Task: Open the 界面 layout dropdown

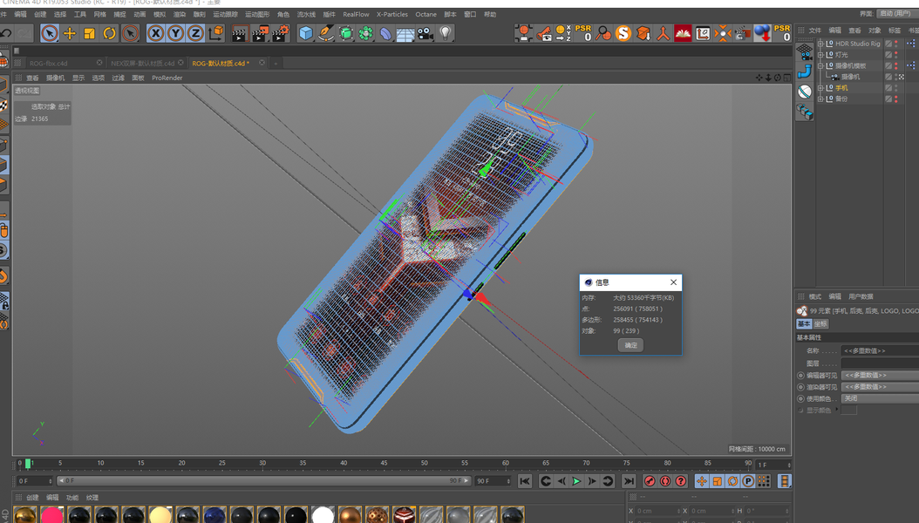Action: click(x=896, y=13)
